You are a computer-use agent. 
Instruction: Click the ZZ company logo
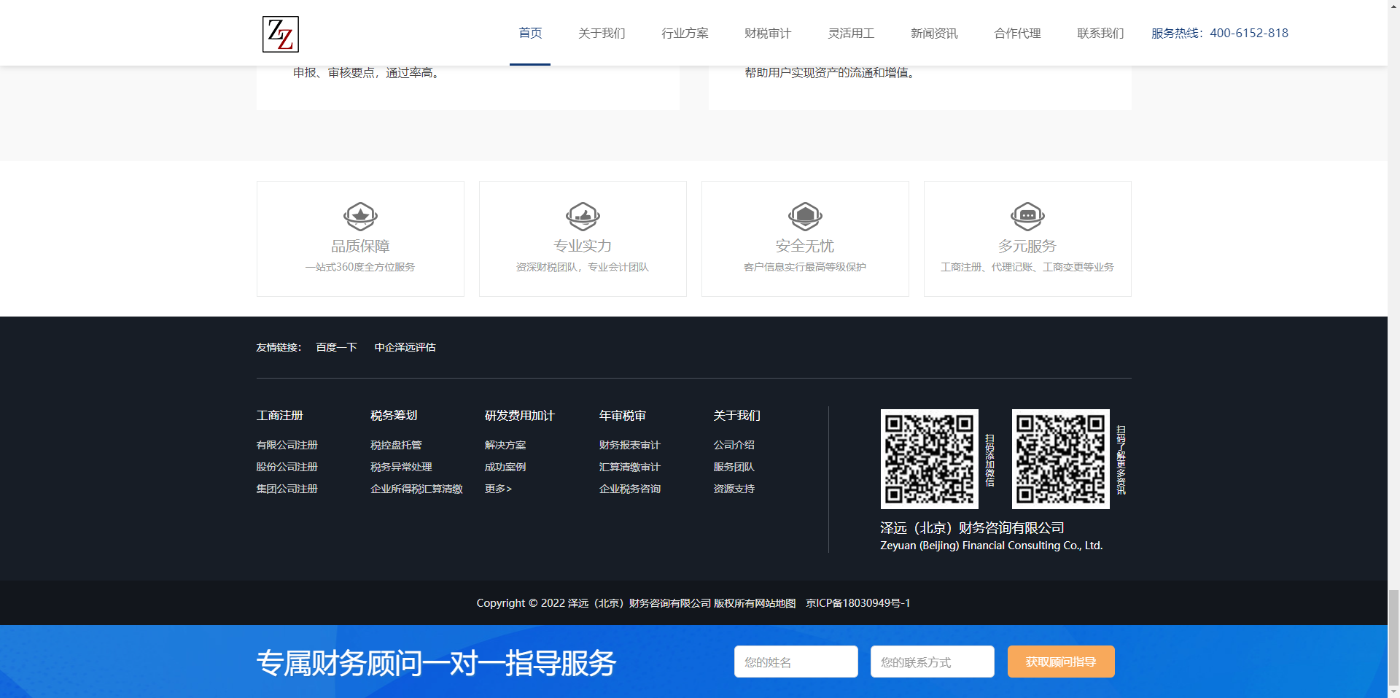281,34
